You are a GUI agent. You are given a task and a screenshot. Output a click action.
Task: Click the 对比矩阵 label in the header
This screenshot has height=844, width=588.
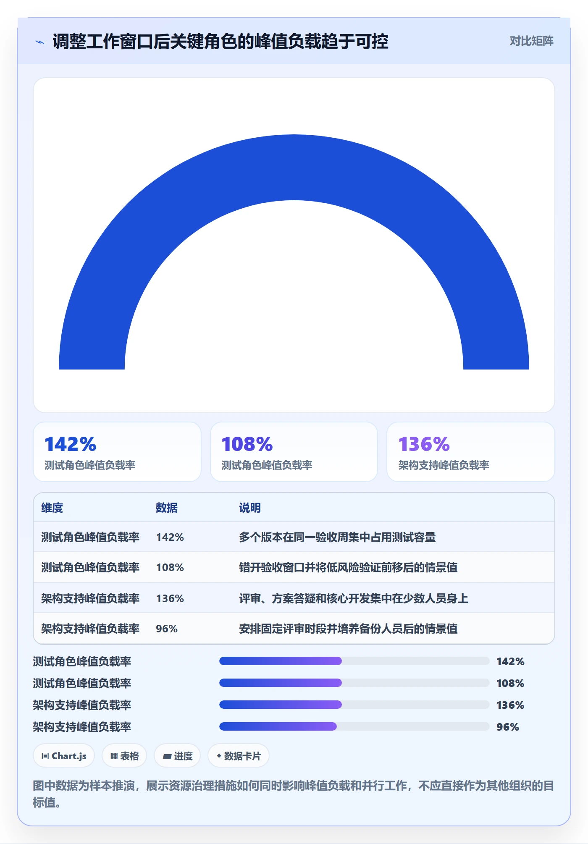tap(531, 41)
